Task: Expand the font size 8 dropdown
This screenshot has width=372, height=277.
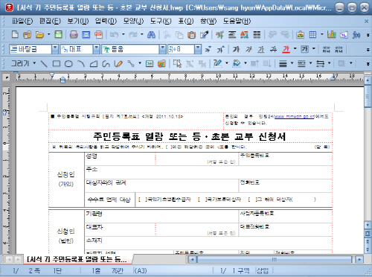Action: (x=198, y=49)
